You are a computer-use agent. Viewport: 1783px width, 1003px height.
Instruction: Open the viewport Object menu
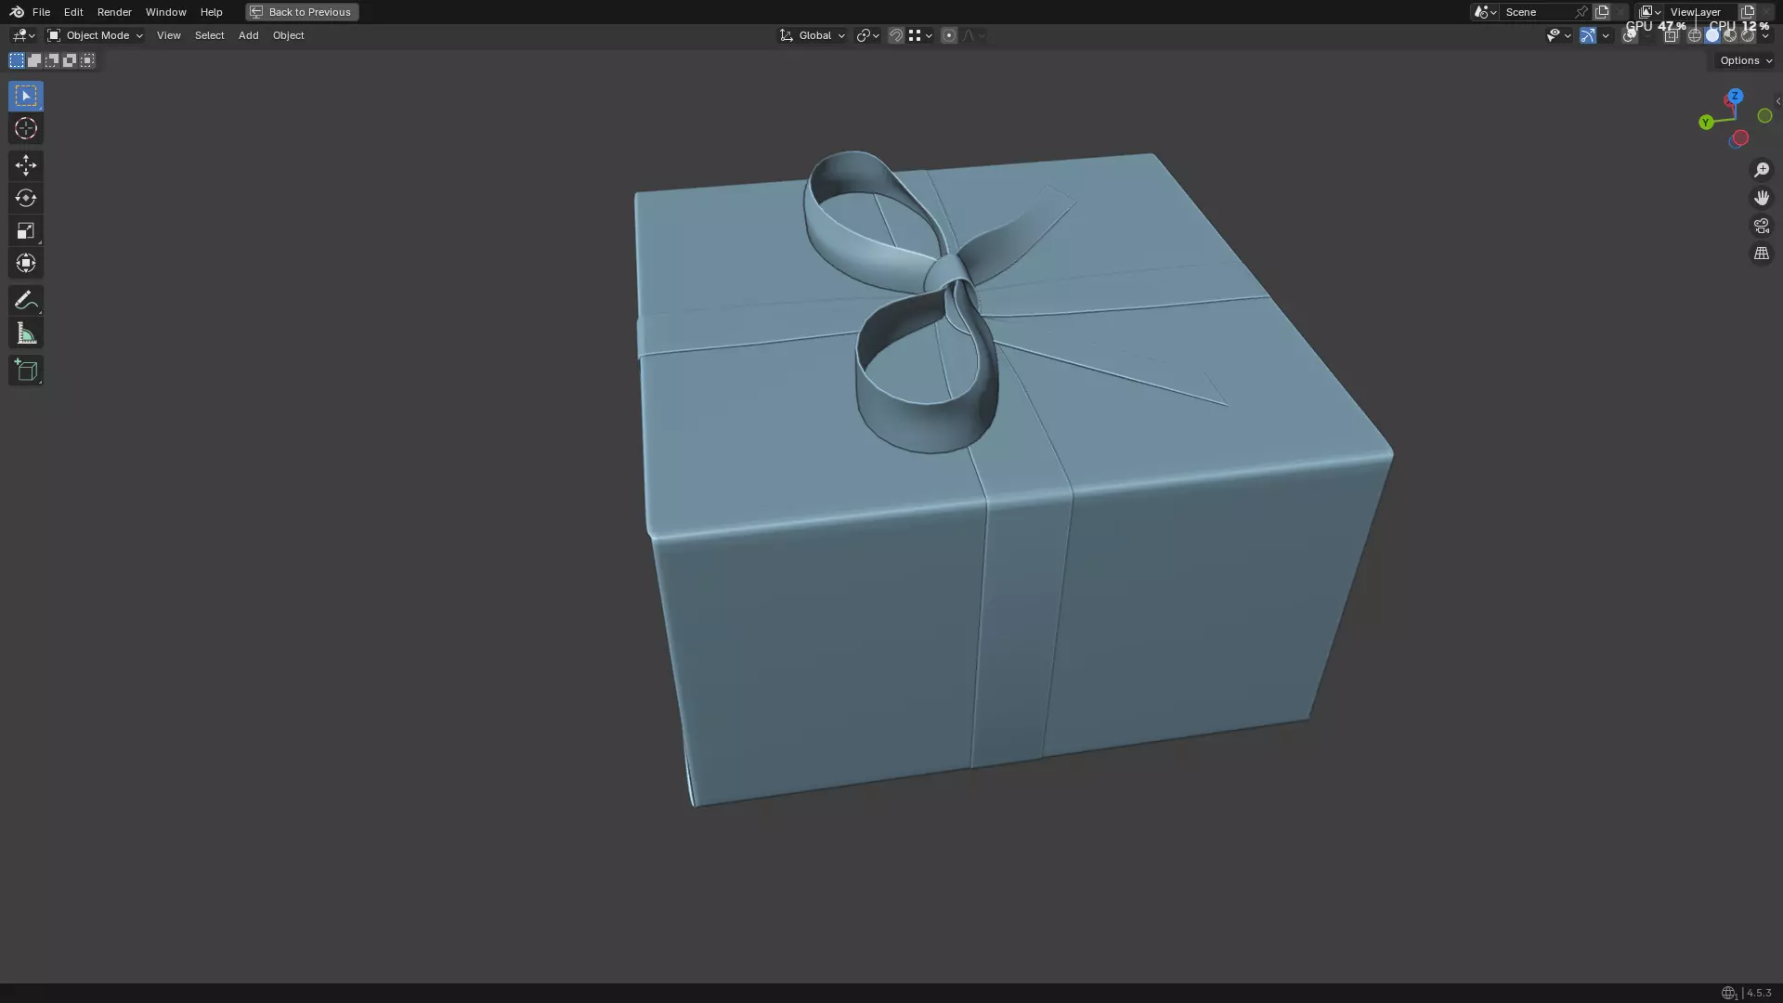[x=288, y=35]
